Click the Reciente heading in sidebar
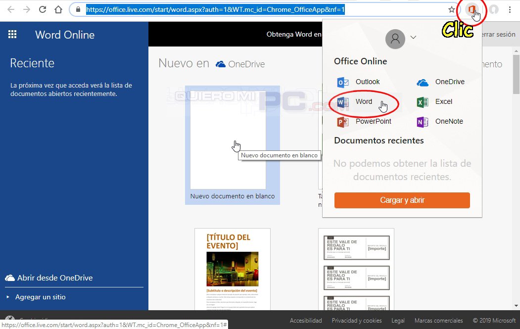This screenshot has width=520, height=329. 32,63
